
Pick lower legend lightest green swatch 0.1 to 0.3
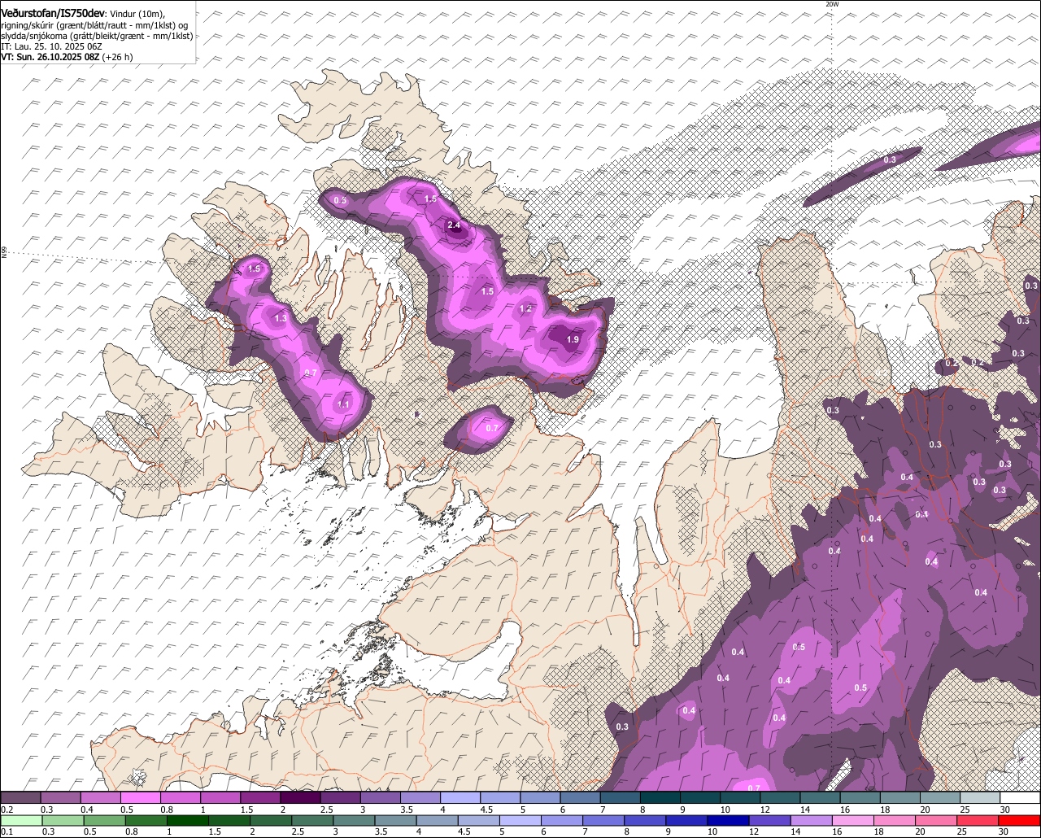pos(20,820)
